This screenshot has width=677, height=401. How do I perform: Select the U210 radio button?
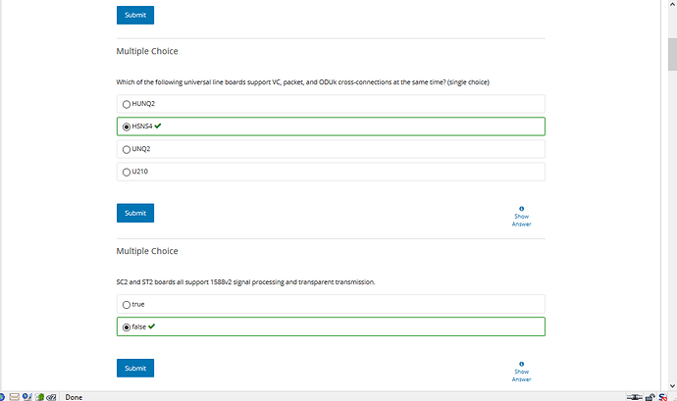coord(126,172)
